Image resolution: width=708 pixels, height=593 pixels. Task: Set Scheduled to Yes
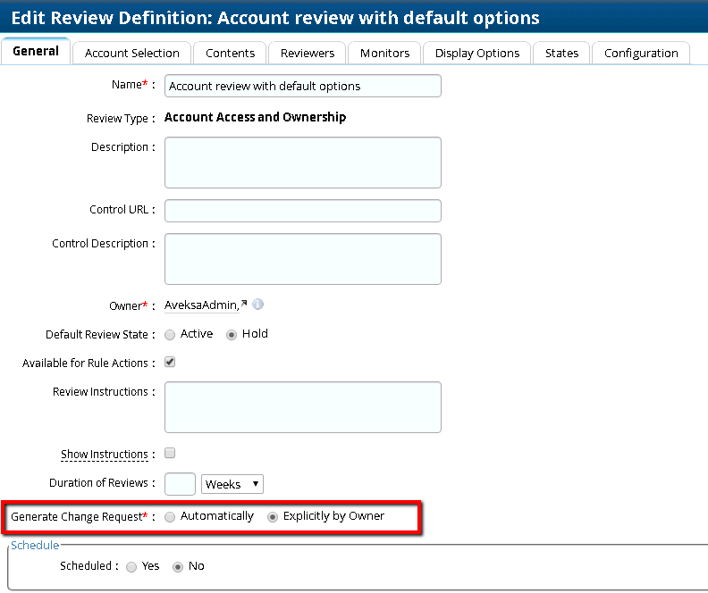(x=131, y=566)
